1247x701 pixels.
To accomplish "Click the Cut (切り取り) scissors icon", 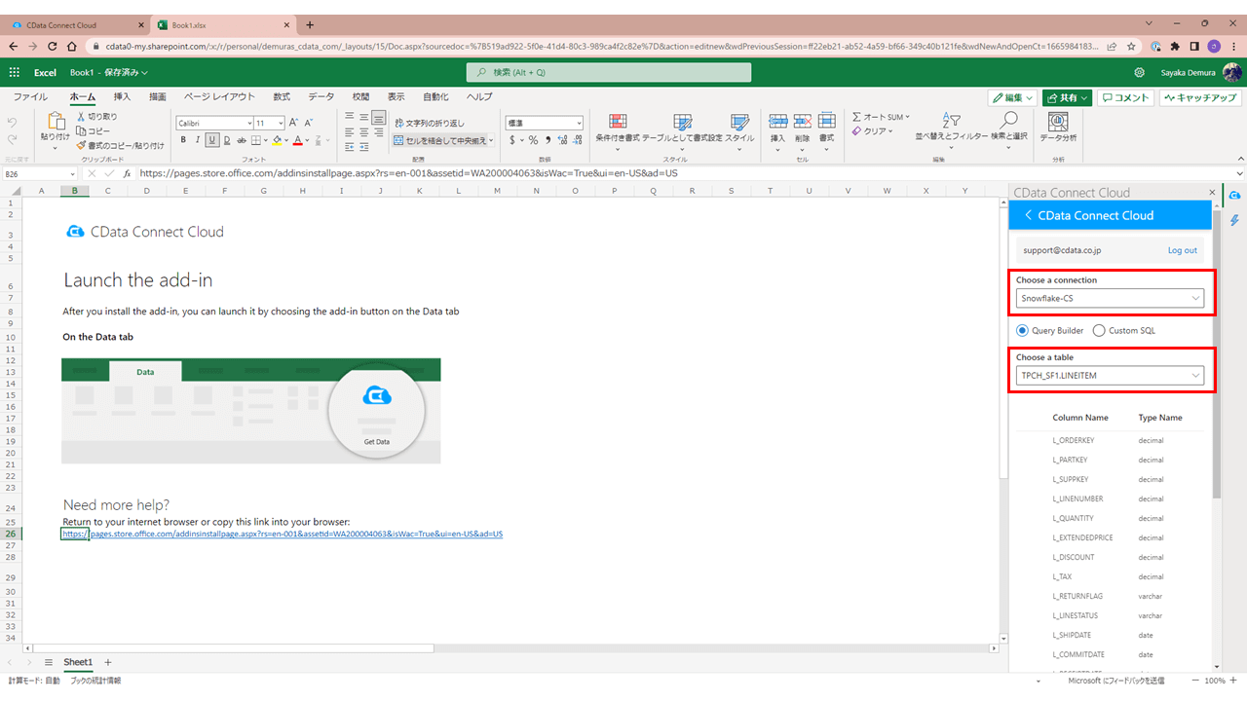I will pyautogui.click(x=81, y=117).
